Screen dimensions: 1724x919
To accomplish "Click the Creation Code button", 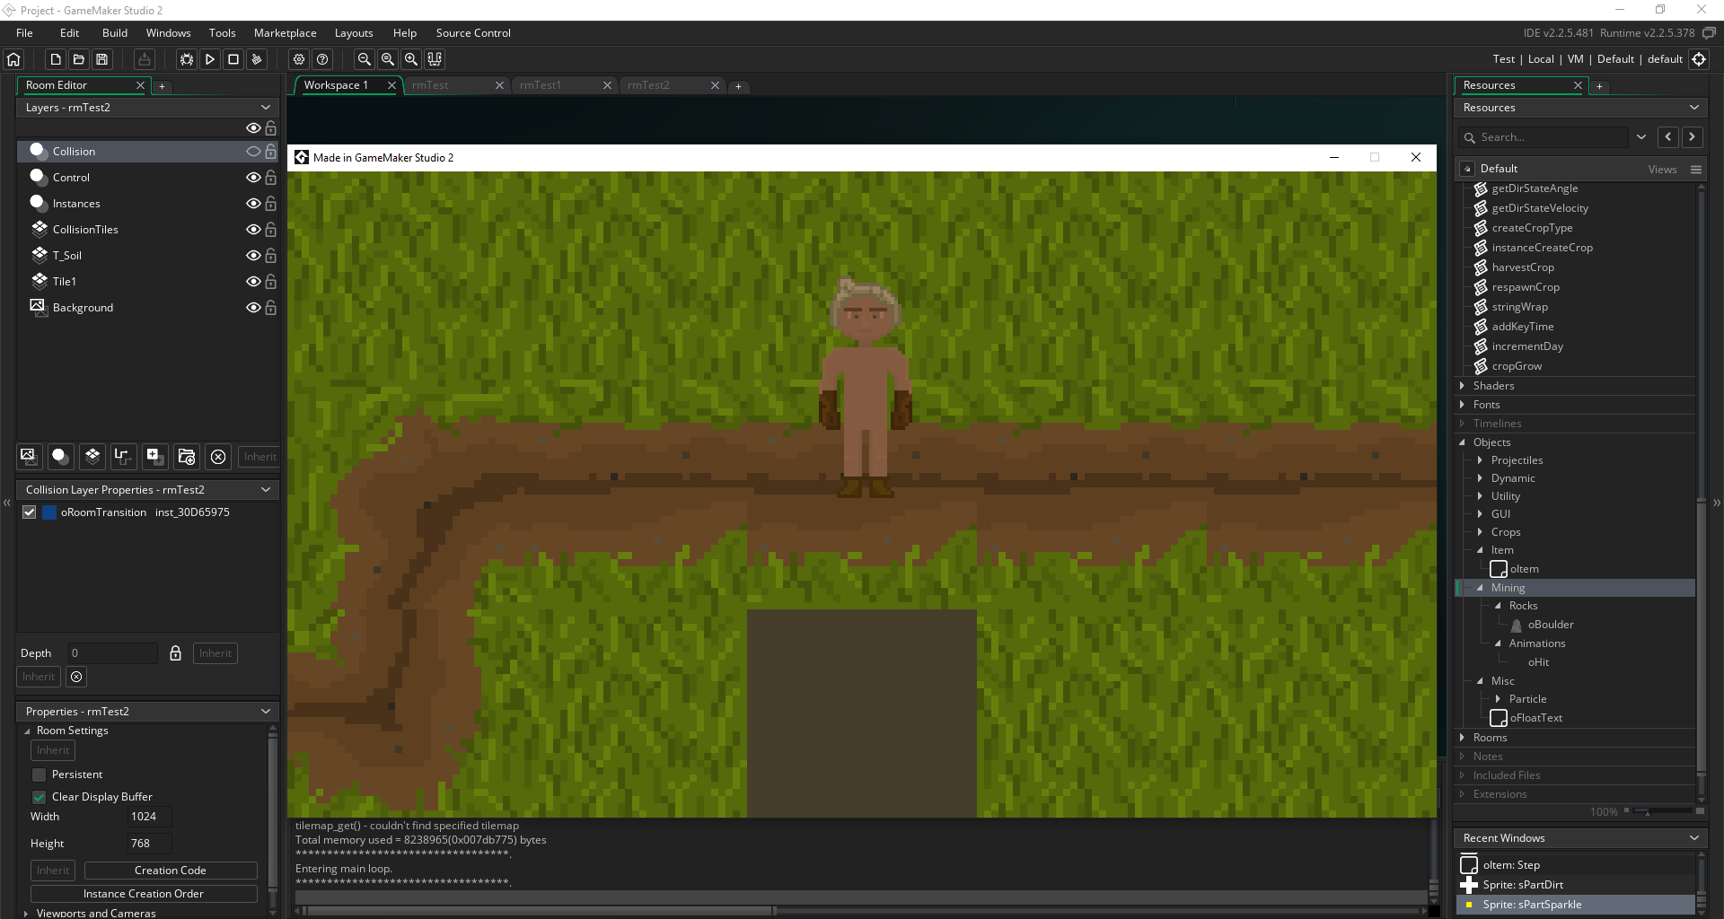I will (x=171, y=871).
